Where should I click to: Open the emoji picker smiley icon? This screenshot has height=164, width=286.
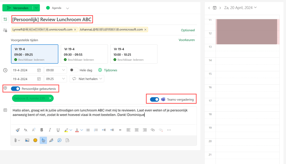[x=35, y=140]
